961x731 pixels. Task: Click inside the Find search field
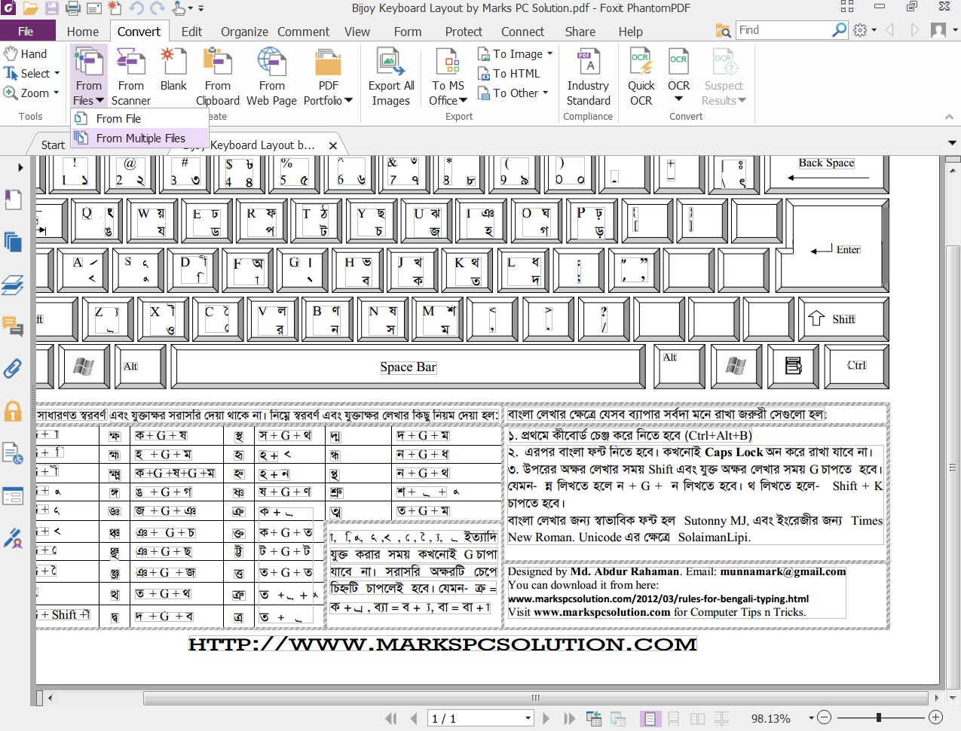click(784, 29)
